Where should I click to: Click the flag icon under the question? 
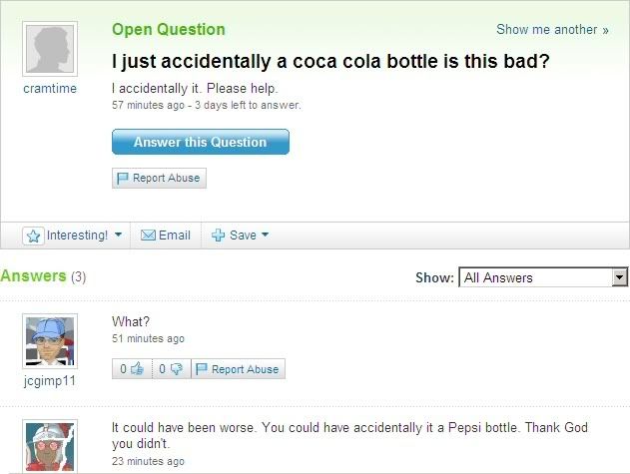coord(124,179)
